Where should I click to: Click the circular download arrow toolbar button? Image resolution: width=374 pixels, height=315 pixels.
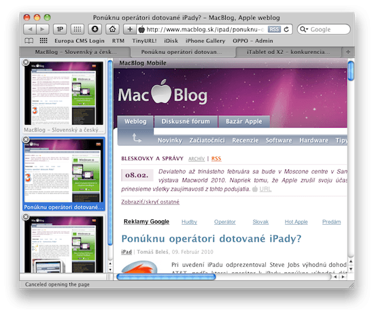pyautogui.click(x=95, y=29)
